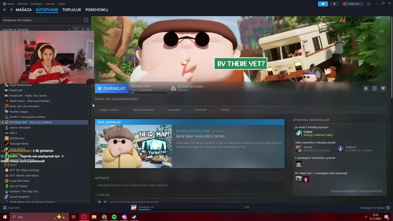Image resolution: width=393 pixels, height=221 pixels.
Task: Open the POKEHOWLL profile tab
Action: pyautogui.click(x=97, y=10)
